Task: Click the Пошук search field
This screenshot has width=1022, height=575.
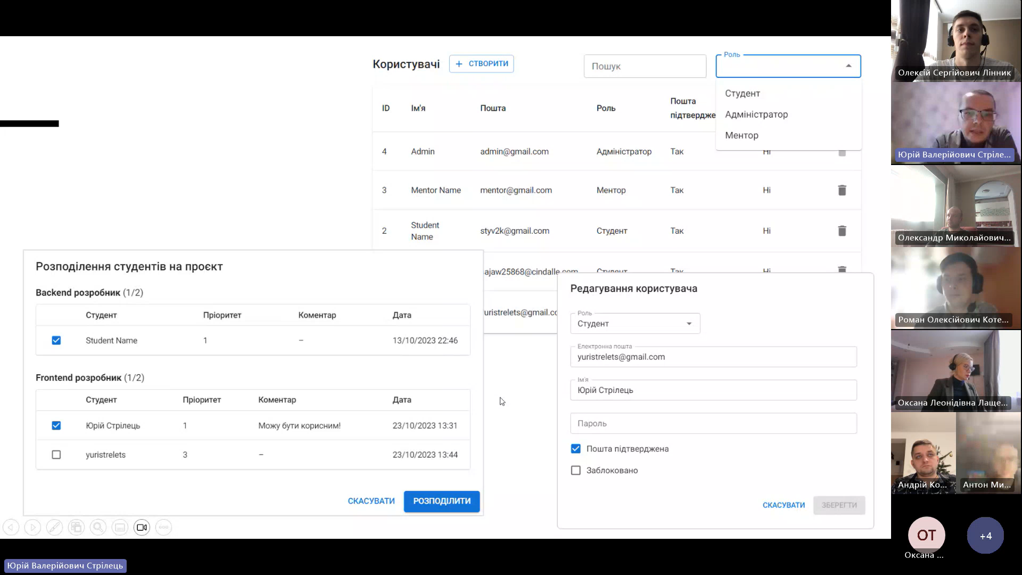Action: [645, 67]
